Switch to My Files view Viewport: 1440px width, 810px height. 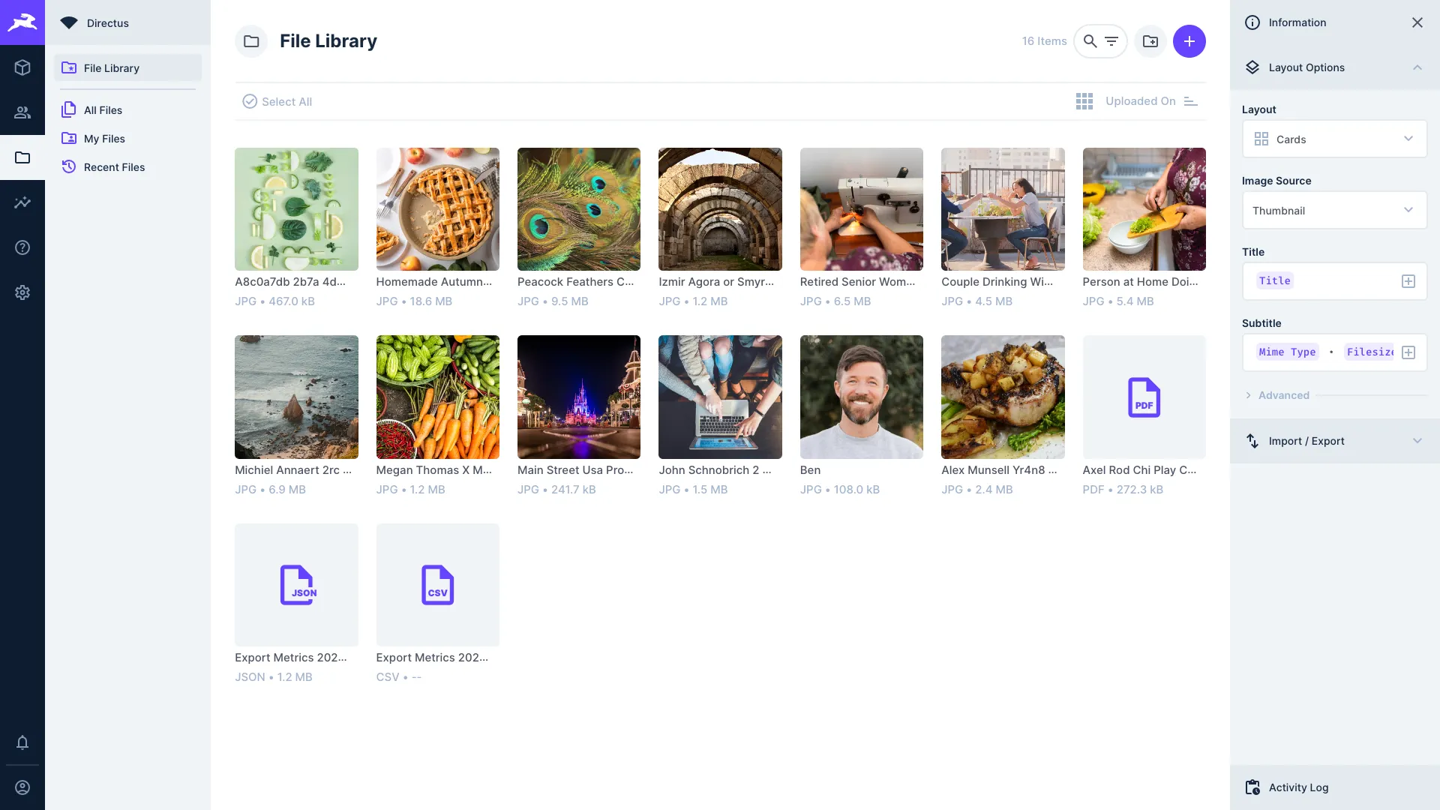[104, 138]
